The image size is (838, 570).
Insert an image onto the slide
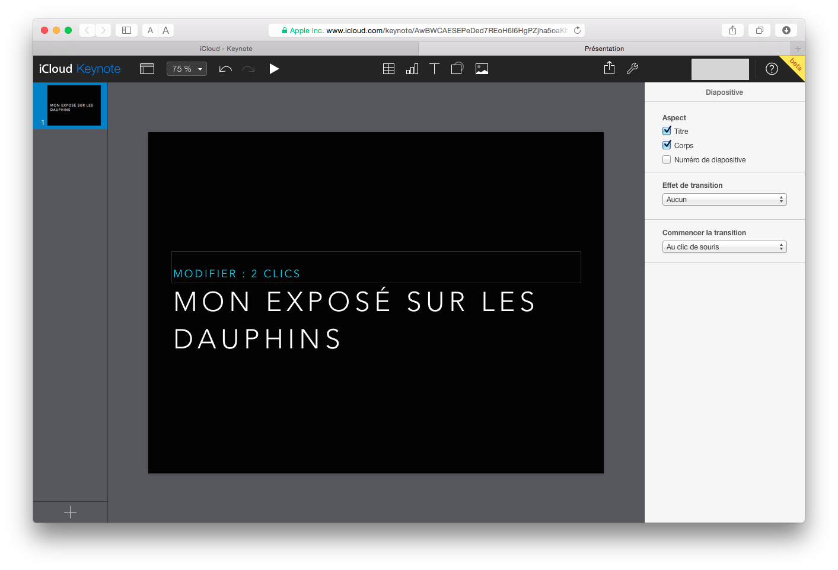point(482,69)
